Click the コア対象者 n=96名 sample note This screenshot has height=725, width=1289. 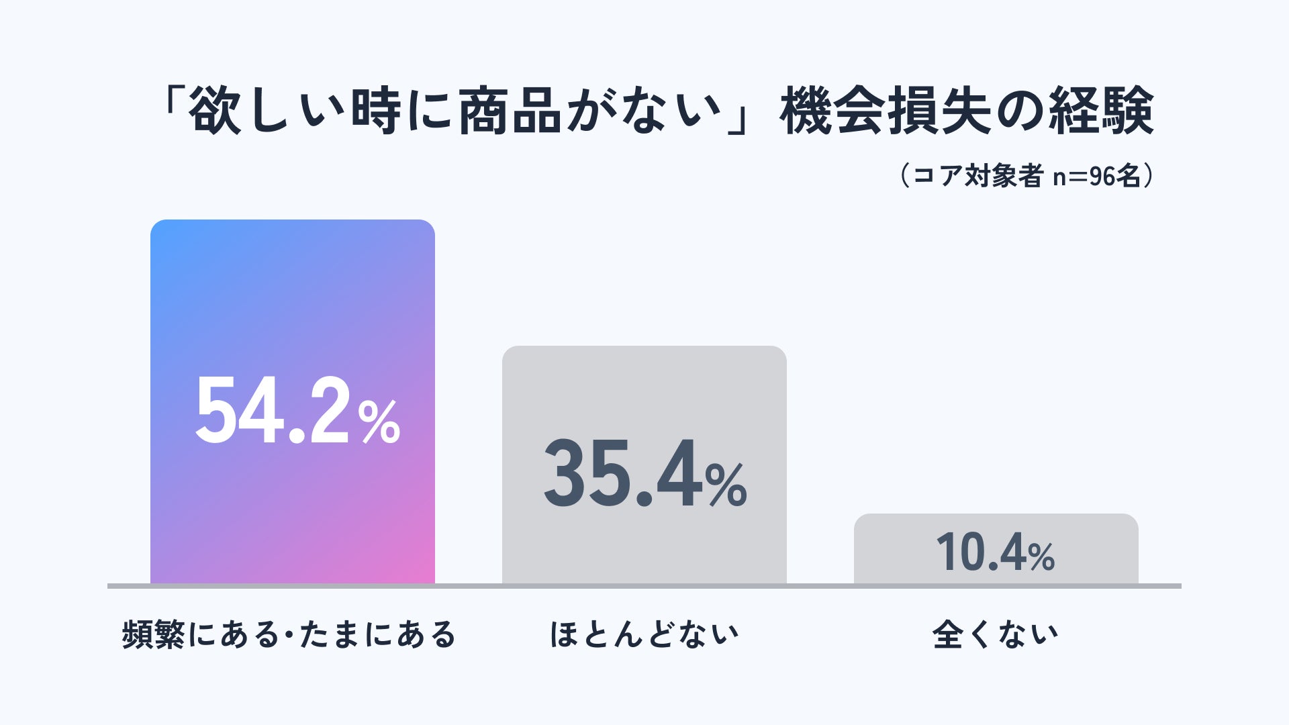[1026, 176]
